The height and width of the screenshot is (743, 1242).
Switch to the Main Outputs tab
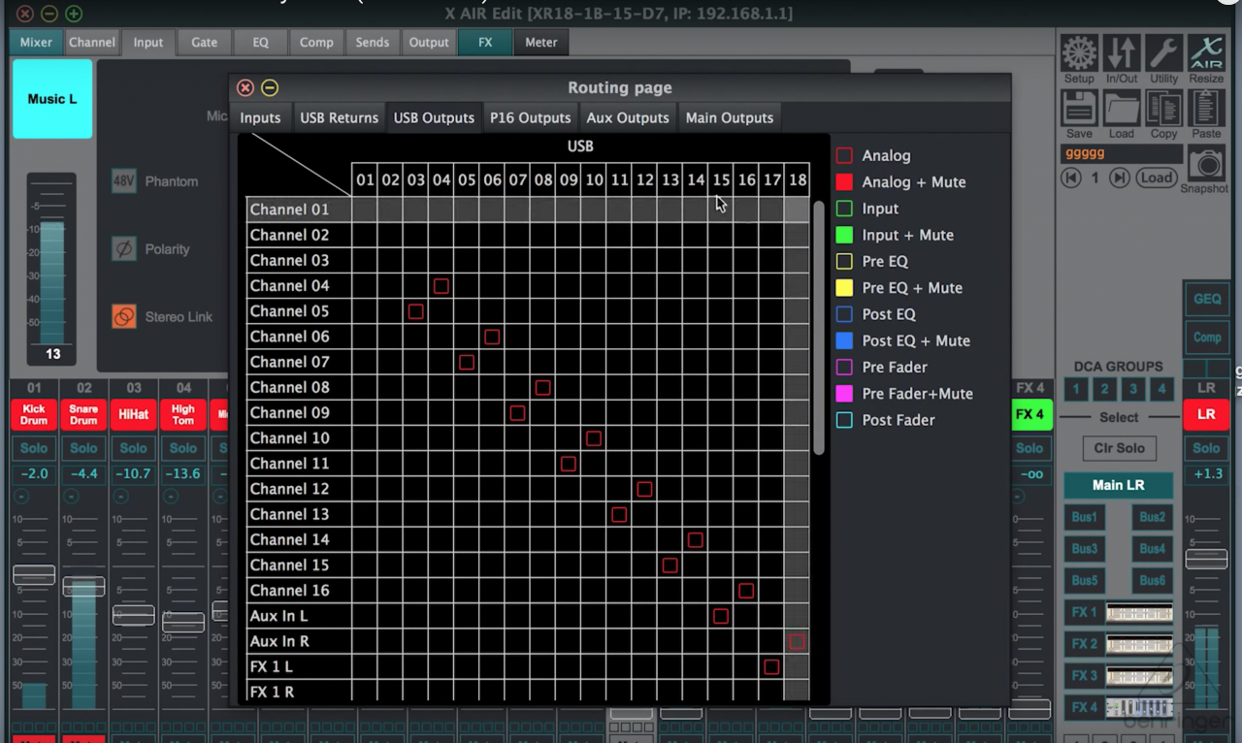tap(730, 117)
